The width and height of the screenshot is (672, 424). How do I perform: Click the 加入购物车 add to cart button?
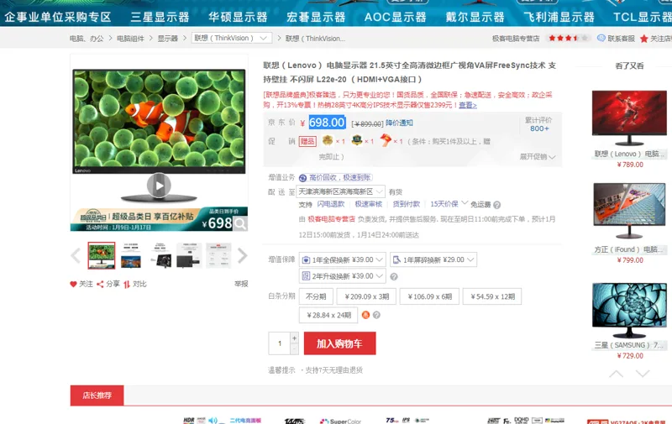[340, 343]
